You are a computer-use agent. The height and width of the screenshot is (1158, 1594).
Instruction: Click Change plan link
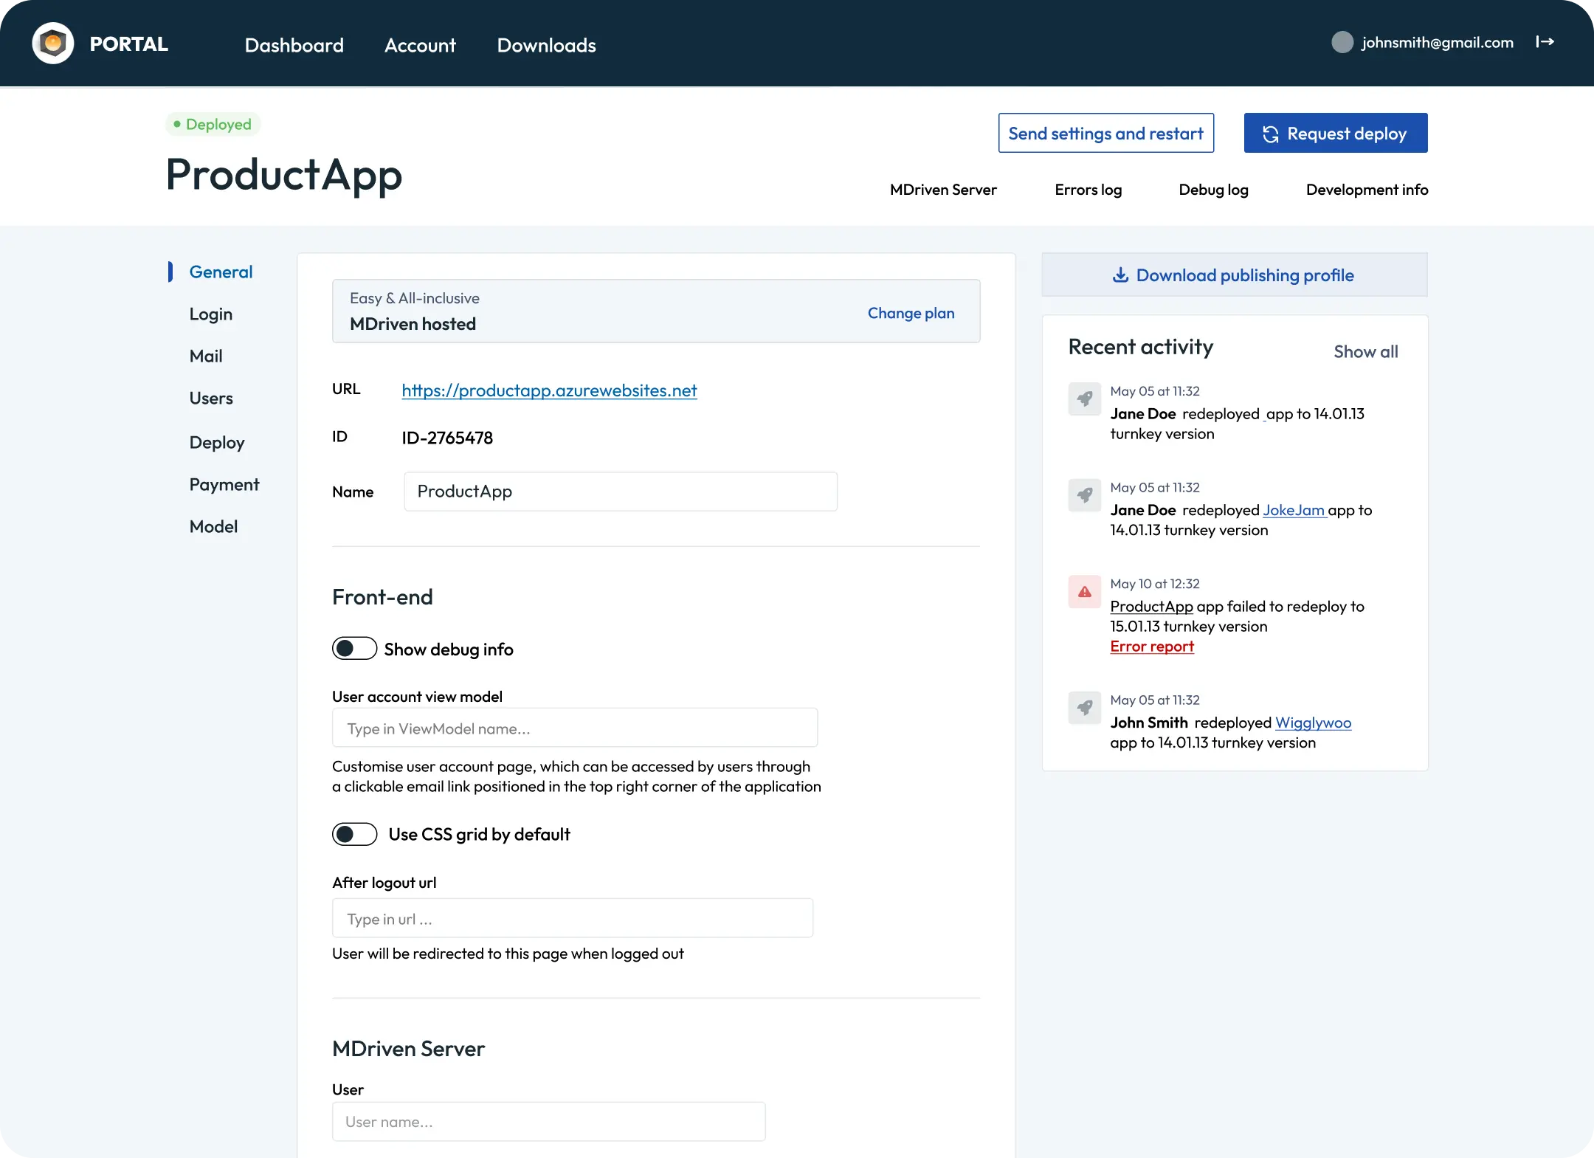tap(911, 313)
